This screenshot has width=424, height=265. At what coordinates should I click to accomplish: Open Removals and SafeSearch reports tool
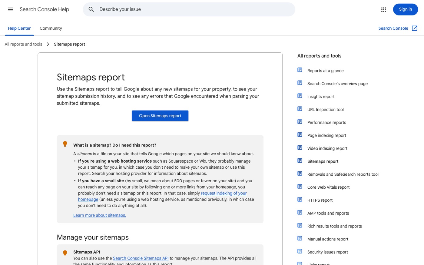point(343,174)
